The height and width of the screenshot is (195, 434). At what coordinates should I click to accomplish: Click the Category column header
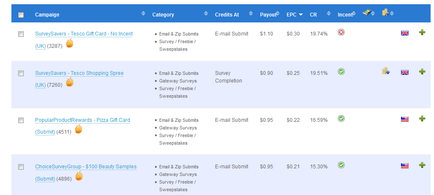pyautogui.click(x=163, y=15)
